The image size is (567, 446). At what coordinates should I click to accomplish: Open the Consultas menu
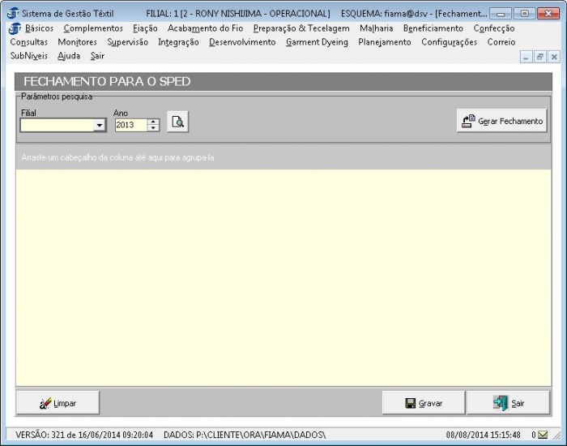(x=29, y=42)
